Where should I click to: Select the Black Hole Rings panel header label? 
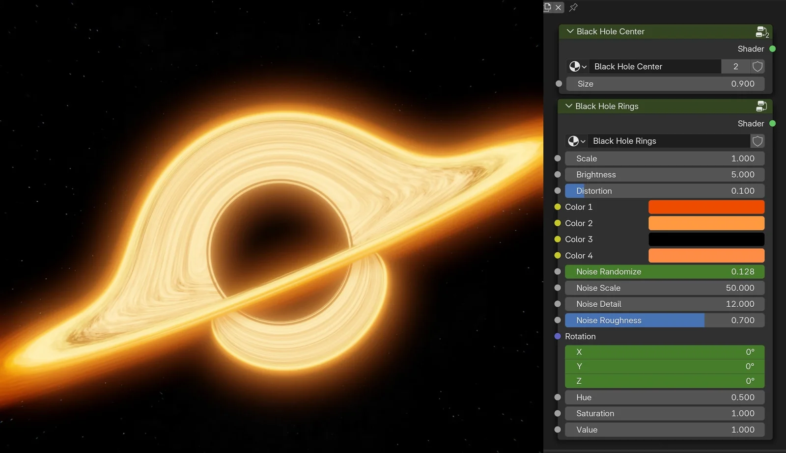click(607, 106)
